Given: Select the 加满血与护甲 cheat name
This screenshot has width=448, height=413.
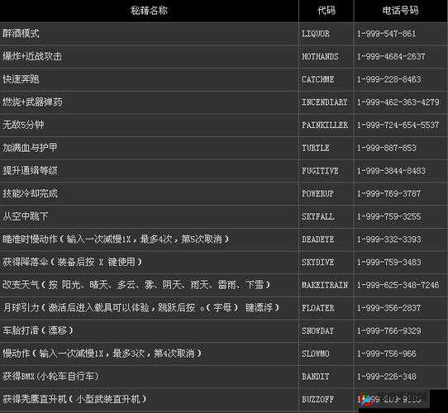Looking at the screenshot, I should coord(30,148).
